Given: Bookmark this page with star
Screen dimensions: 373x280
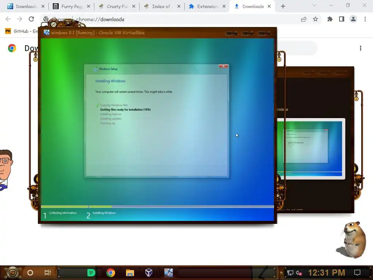Looking at the screenshot, I should [315, 19].
